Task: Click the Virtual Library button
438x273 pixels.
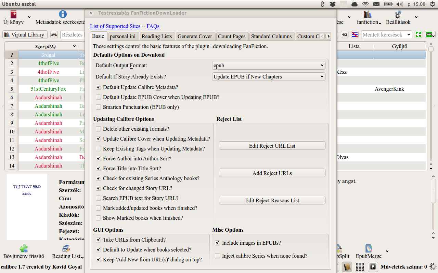Action: click(25, 34)
